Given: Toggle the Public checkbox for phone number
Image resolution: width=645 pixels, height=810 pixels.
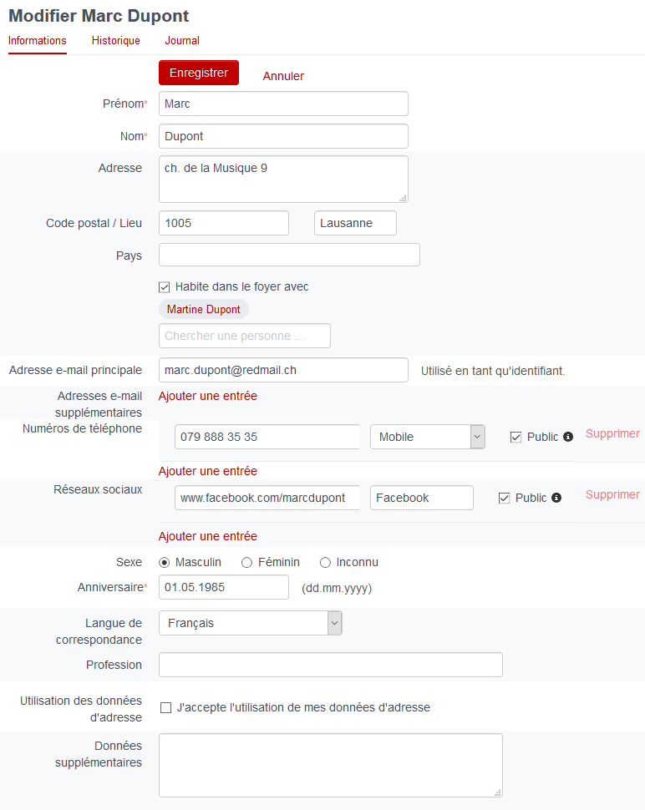Looking at the screenshot, I should 515,438.
